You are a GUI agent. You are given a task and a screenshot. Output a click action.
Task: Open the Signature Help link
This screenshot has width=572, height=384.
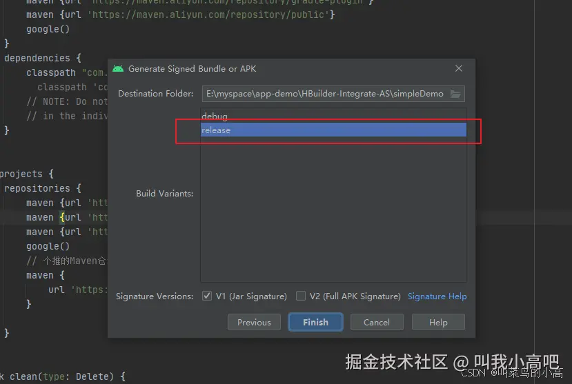(437, 296)
